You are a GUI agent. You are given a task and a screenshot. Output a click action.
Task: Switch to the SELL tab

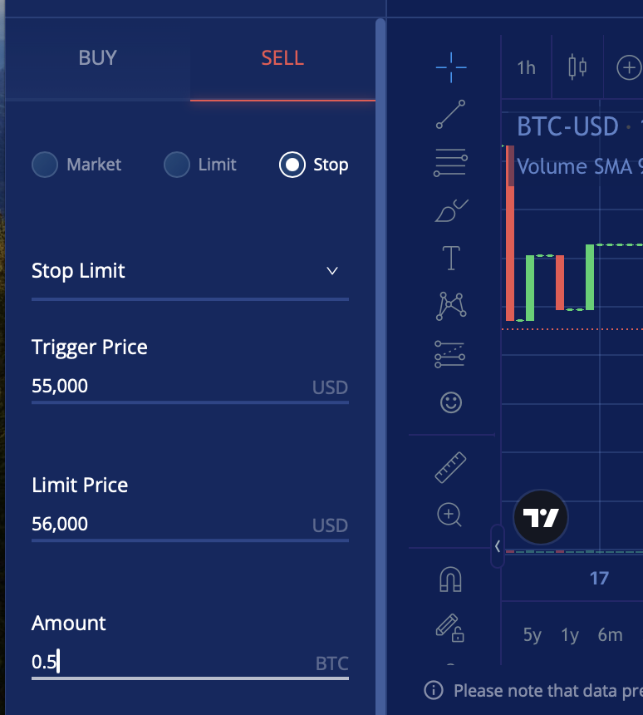[282, 58]
